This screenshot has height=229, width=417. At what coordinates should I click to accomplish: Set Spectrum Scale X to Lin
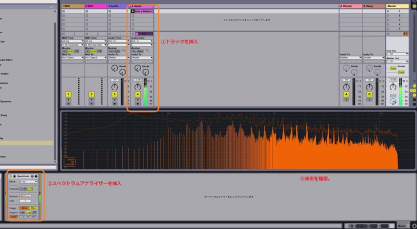tap(22, 212)
